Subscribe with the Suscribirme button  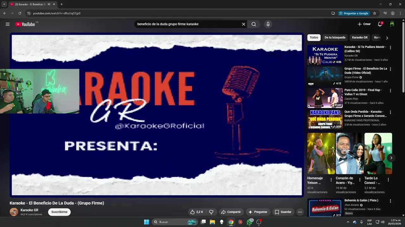click(59, 212)
